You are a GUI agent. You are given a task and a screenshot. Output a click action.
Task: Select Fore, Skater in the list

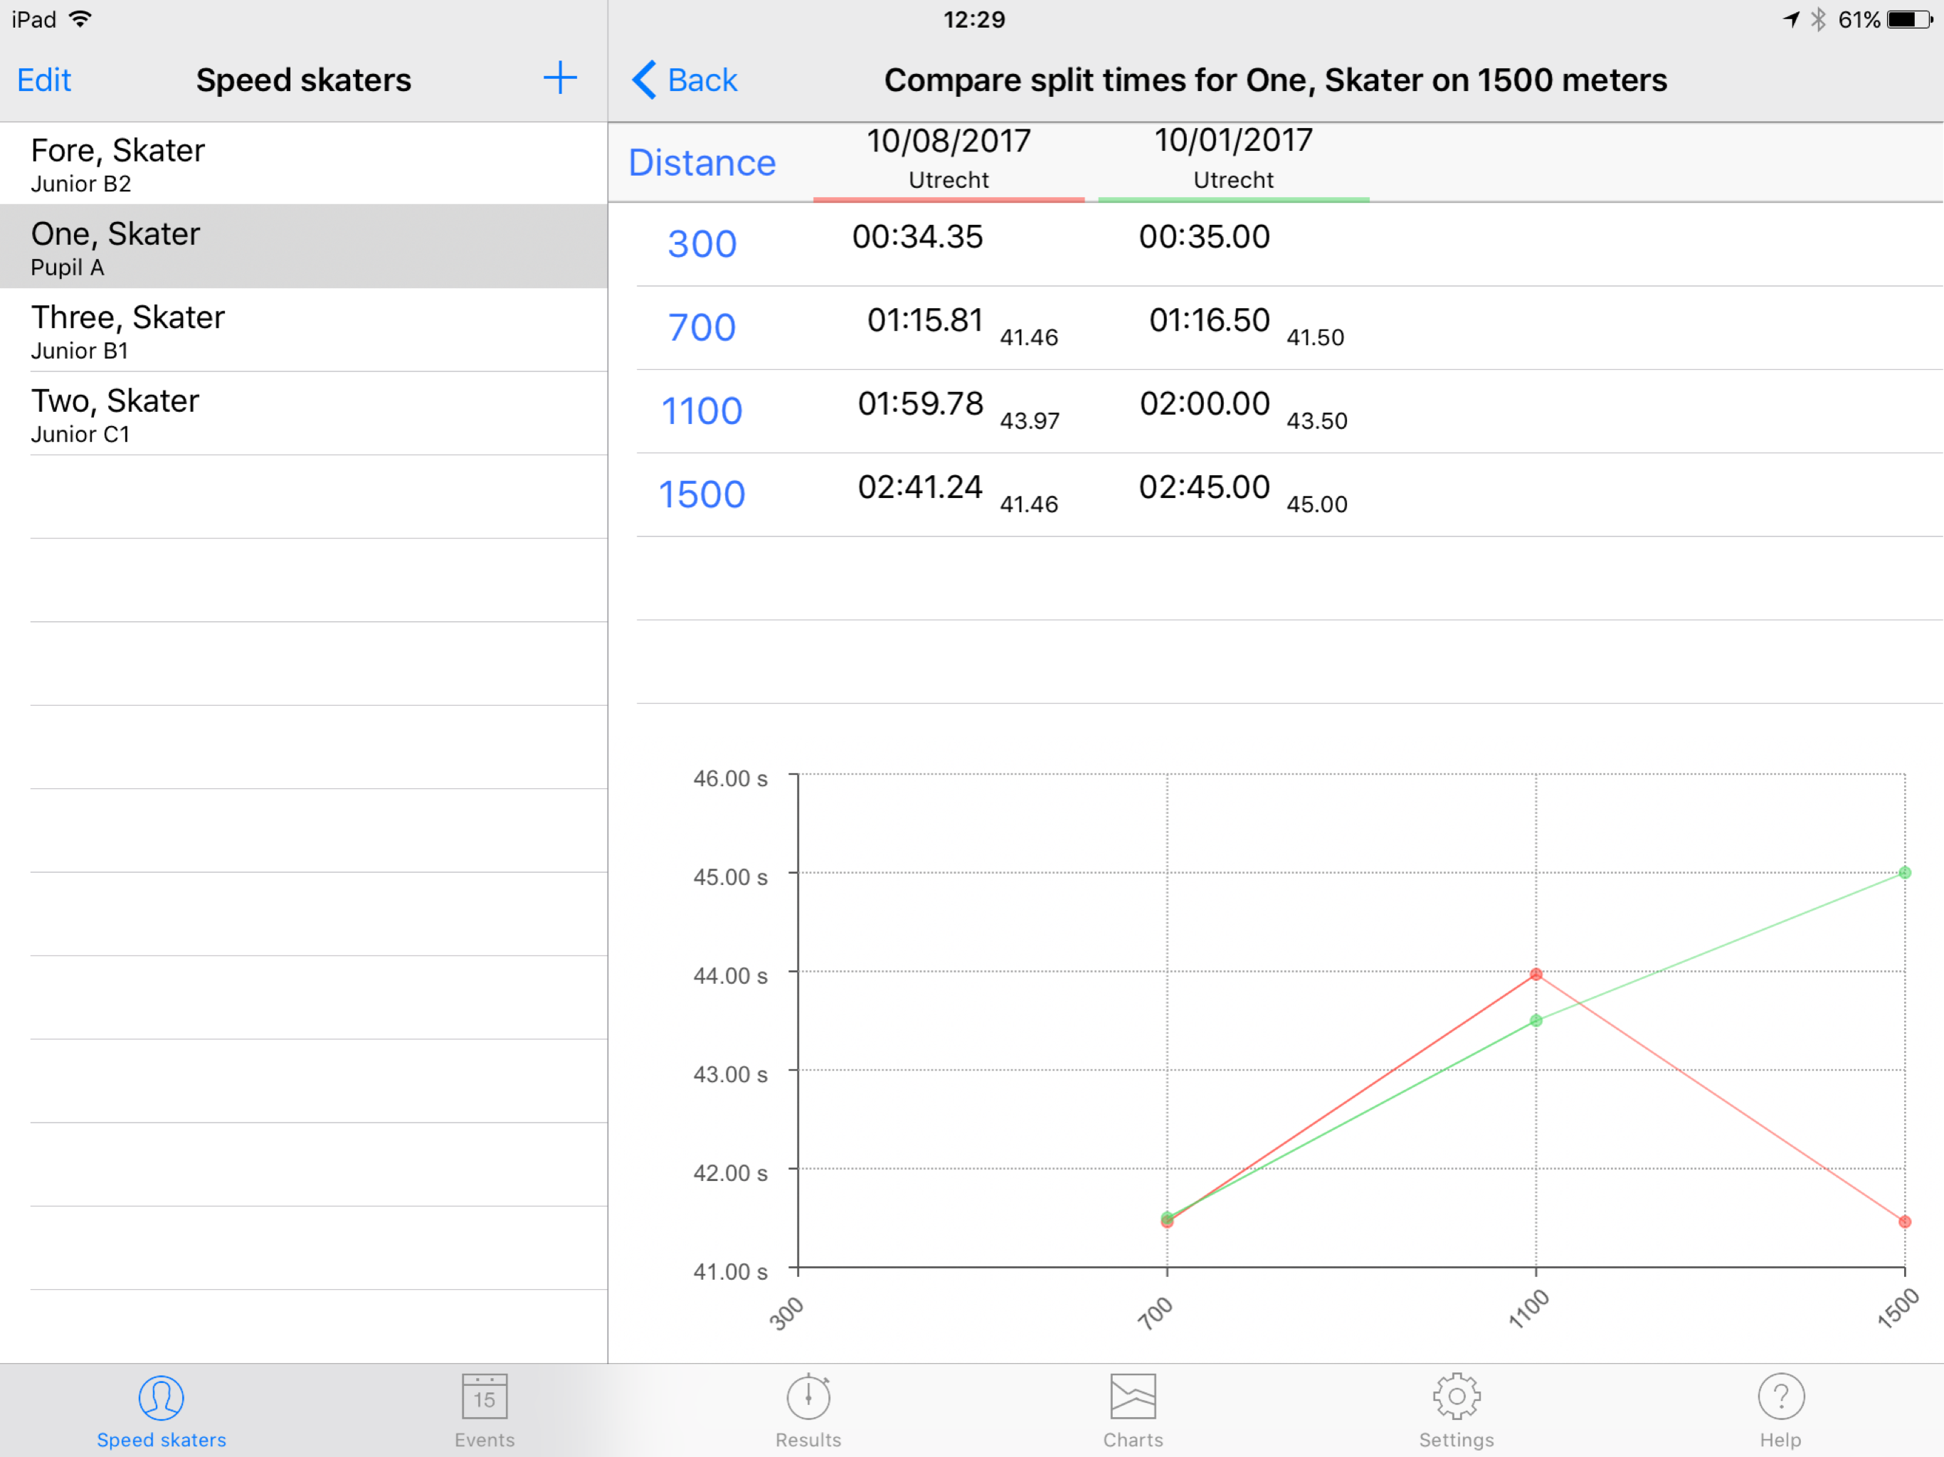[x=303, y=164]
